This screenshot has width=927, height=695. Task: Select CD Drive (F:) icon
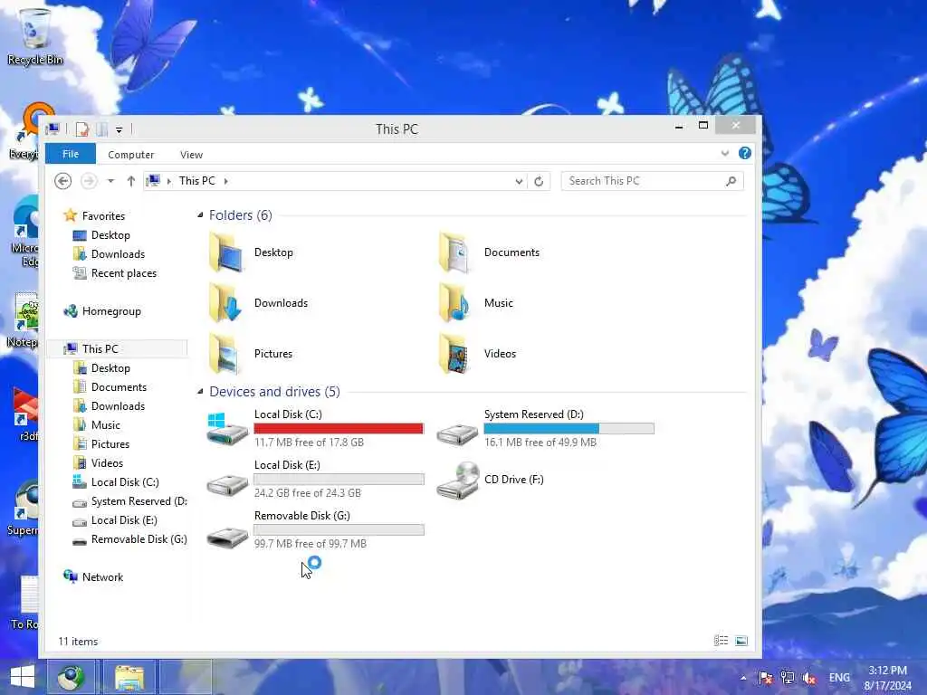[457, 480]
